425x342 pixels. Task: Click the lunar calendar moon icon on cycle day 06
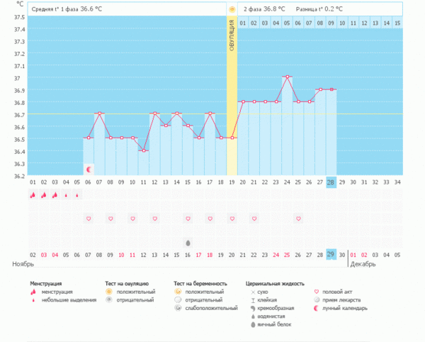tap(89, 170)
